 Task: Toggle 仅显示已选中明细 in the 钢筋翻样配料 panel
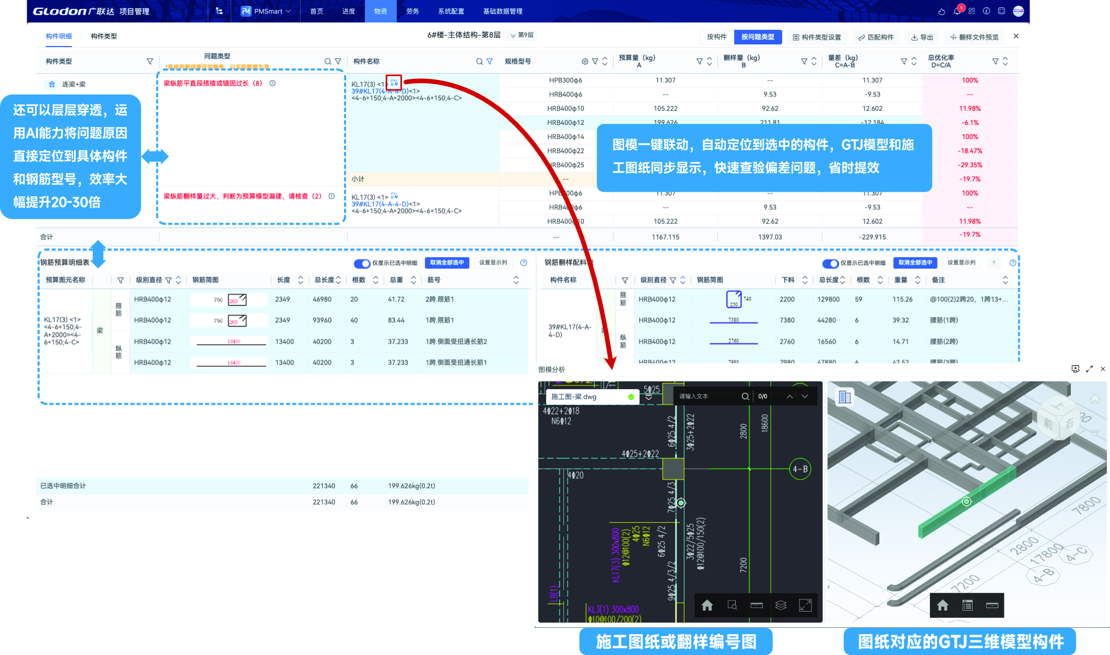pos(830,263)
